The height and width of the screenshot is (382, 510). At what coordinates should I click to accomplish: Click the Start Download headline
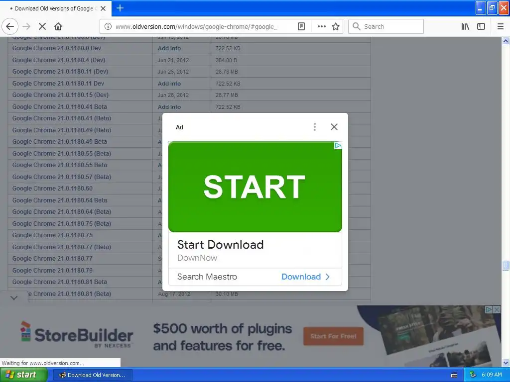click(220, 245)
